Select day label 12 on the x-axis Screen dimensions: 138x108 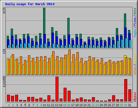point(53,105)
